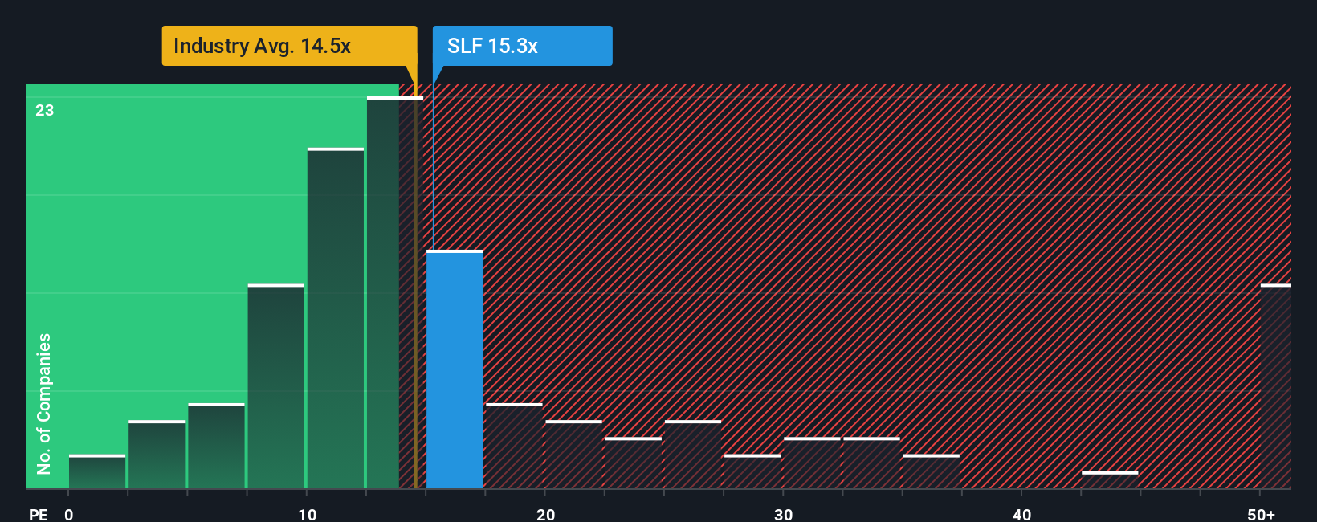
Task: Click the 50+ tick label on the x-axis
Action: click(1262, 514)
